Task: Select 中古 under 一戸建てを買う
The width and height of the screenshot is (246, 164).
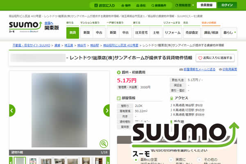Action: coord(125,33)
